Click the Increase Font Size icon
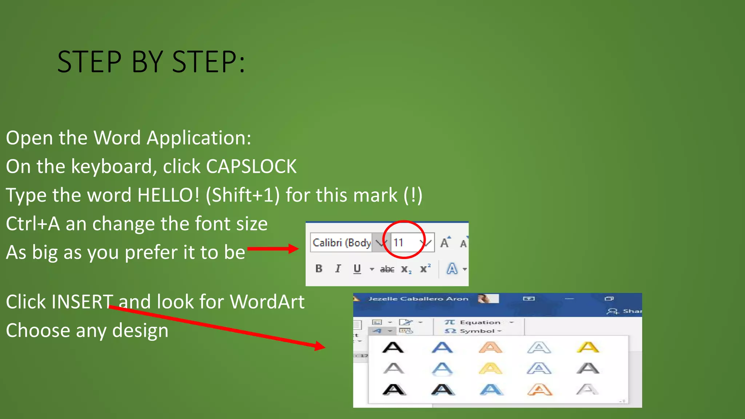 click(445, 243)
